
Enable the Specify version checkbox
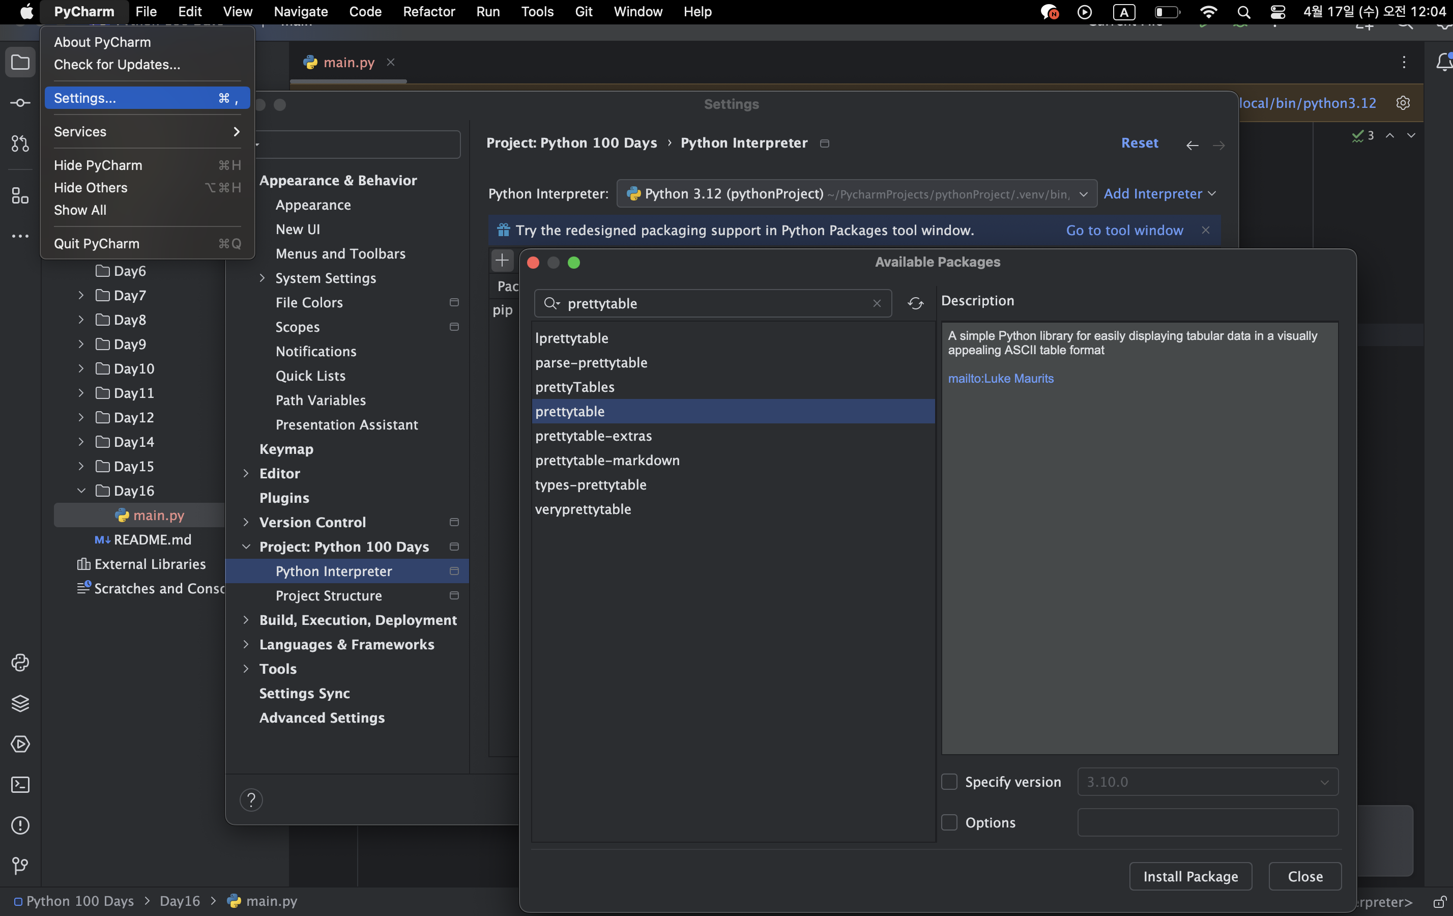[949, 782]
